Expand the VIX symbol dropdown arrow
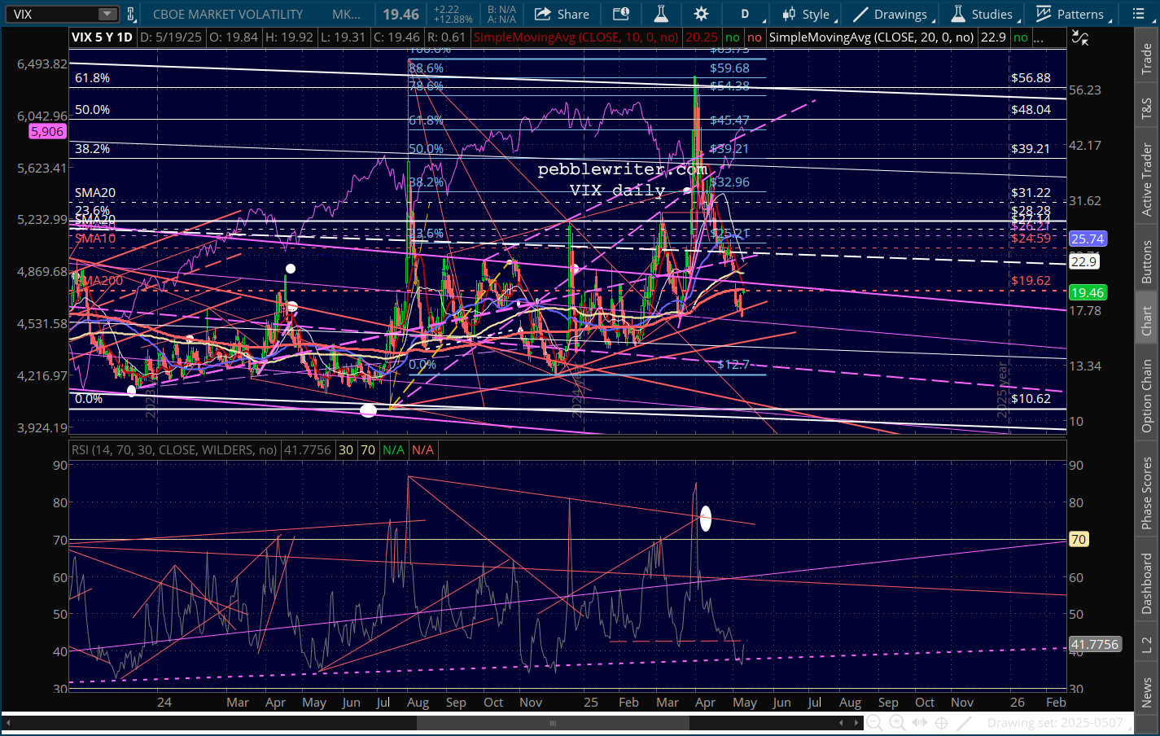This screenshot has height=736, width=1160. pyautogui.click(x=107, y=14)
